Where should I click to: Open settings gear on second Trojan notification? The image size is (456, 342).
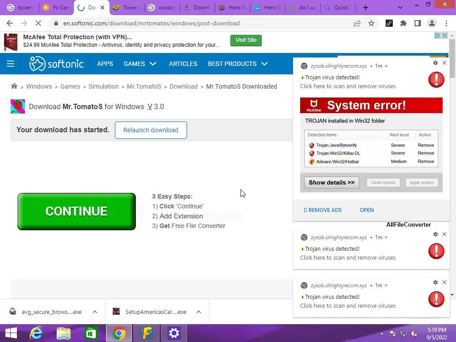coord(436,234)
